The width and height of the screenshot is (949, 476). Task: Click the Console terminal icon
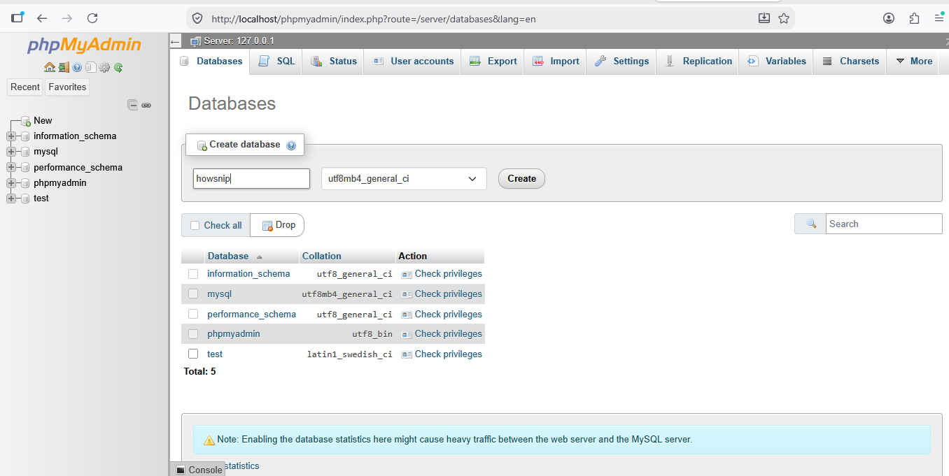pyautogui.click(x=181, y=470)
